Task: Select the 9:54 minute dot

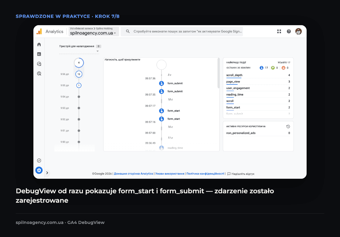Action: (x=79, y=97)
